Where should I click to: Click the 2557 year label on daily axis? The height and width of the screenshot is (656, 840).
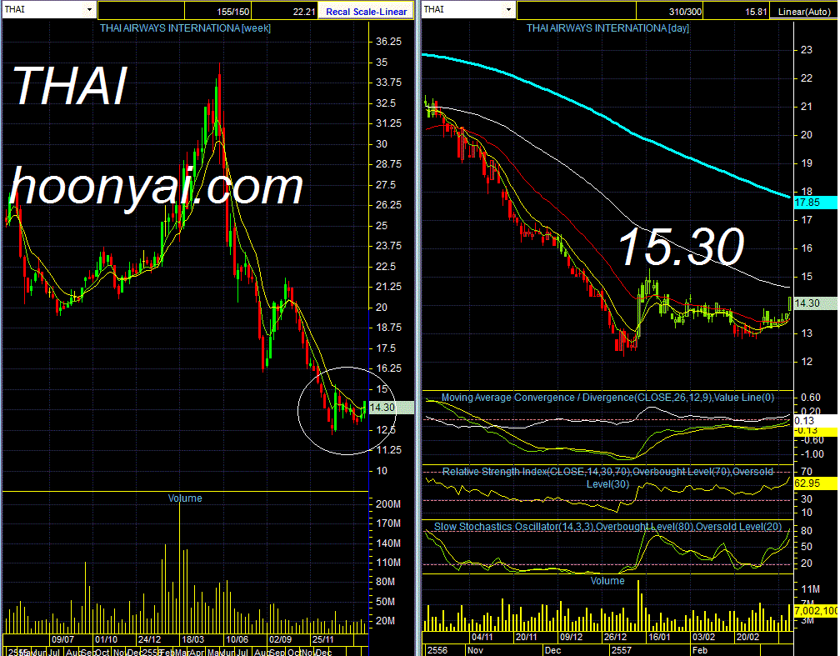621,651
